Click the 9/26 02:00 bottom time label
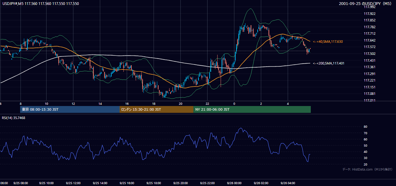The image size is (396, 186). click(x=261, y=183)
